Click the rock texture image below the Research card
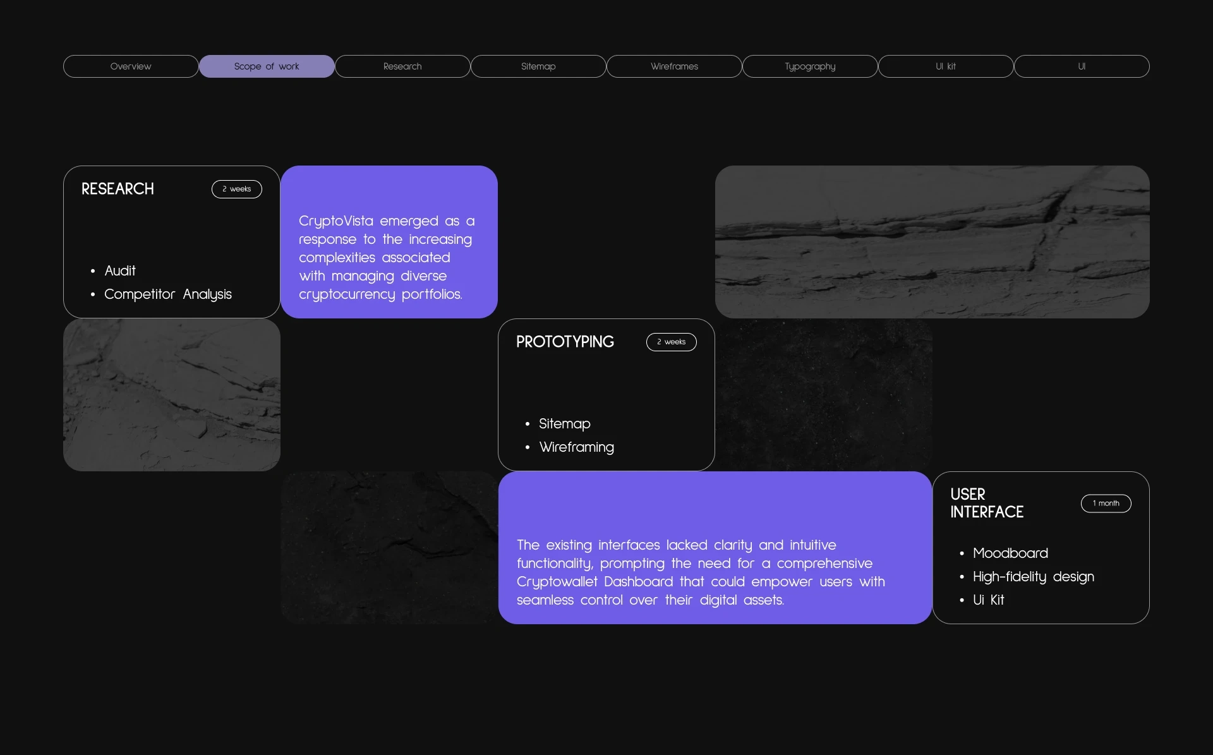 click(x=172, y=395)
